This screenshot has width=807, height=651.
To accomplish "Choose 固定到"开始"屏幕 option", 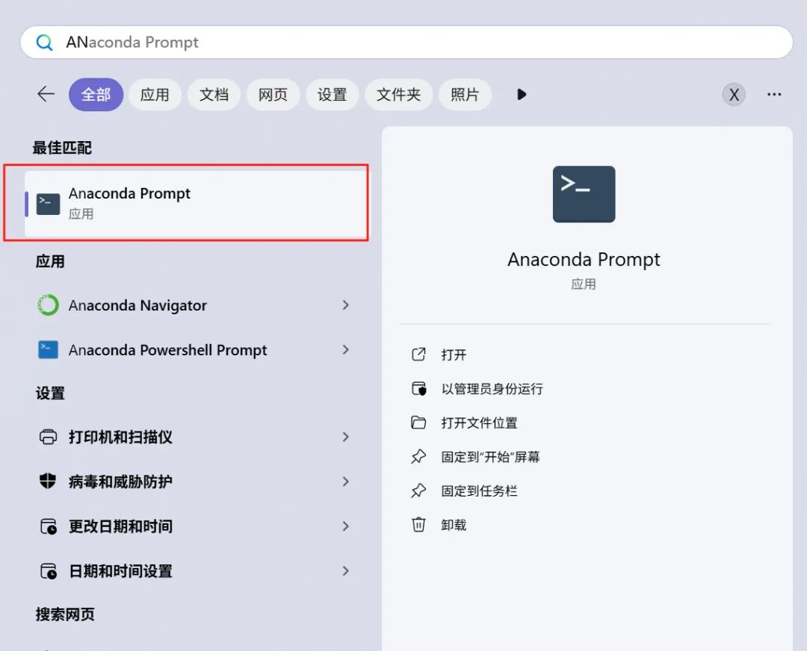I will coord(490,457).
